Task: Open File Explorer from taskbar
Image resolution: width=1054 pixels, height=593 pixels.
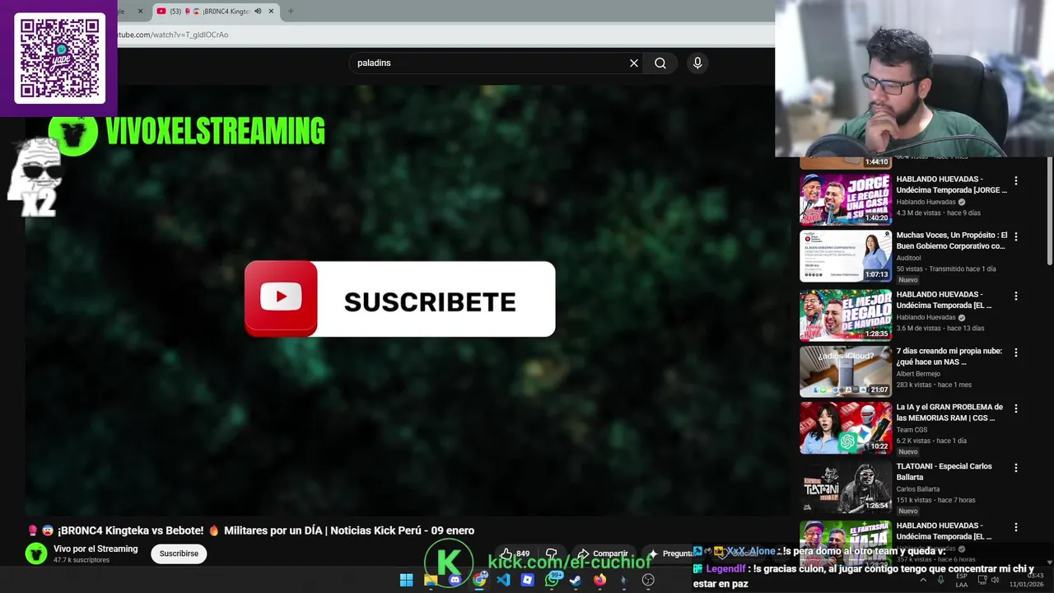Action: pyautogui.click(x=430, y=580)
